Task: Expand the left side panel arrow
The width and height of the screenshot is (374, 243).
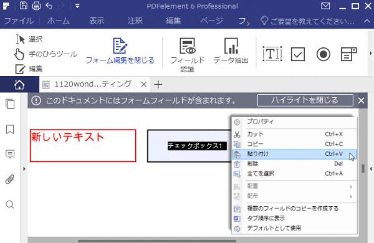Action: tap(24, 169)
